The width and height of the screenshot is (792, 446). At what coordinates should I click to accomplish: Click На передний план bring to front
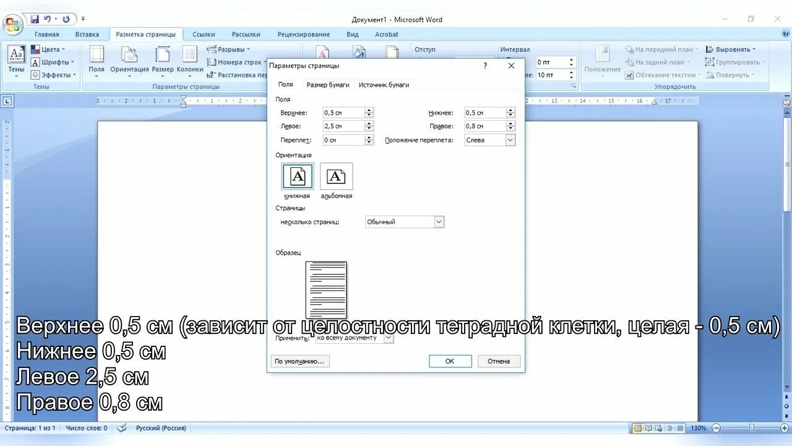point(661,50)
